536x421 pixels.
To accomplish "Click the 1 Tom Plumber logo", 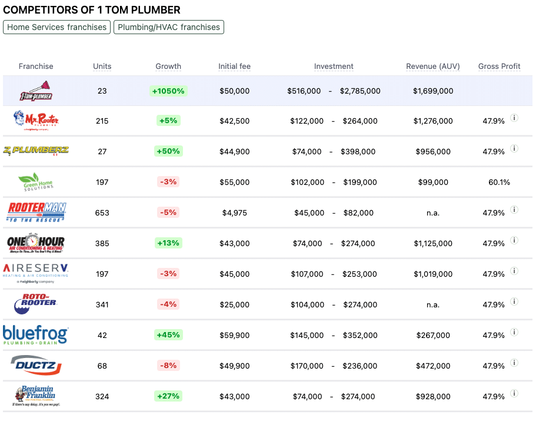I will coord(36,91).
